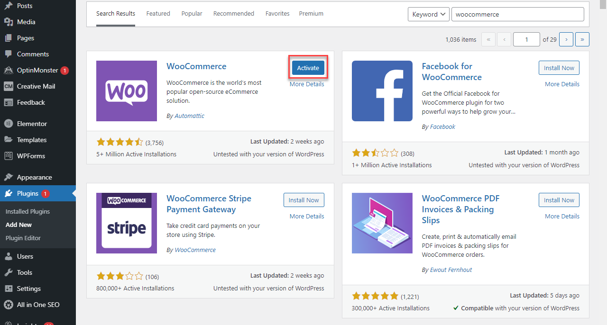Open Comments via its speech bubble icon
This screenshot has width=607, height=325.
pos(9,54)
